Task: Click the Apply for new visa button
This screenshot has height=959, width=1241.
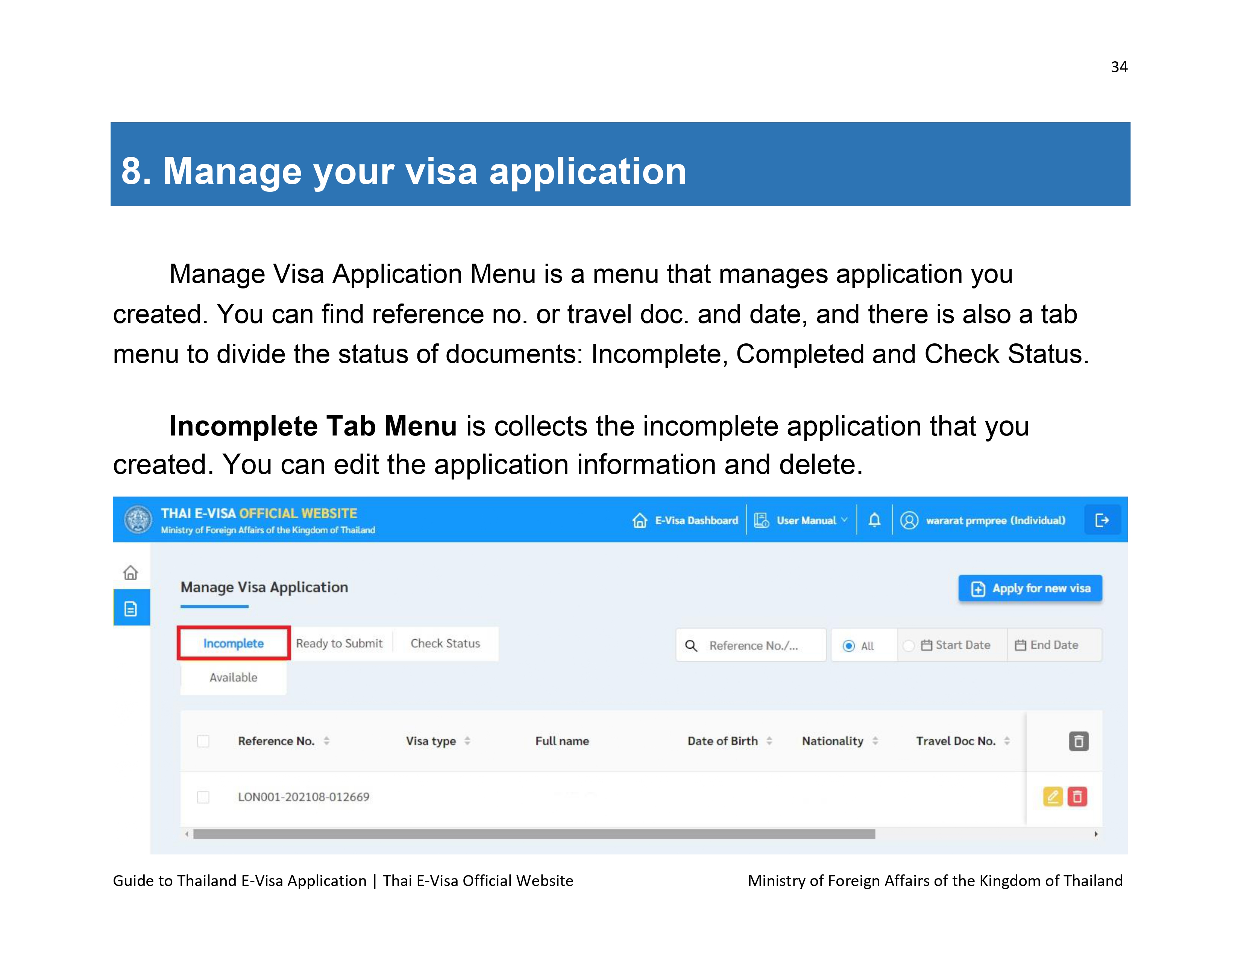Action: click(x=1030, y=588)
